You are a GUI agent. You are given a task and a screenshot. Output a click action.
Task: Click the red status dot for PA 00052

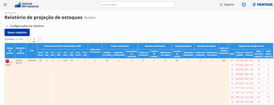pos(7,61)
